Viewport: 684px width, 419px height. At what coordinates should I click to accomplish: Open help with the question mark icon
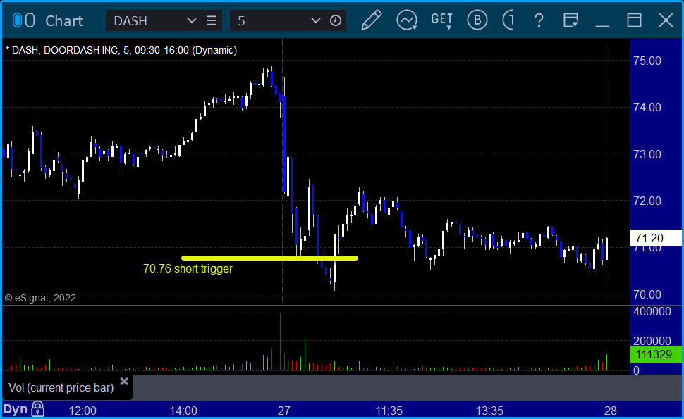[539, 20]
